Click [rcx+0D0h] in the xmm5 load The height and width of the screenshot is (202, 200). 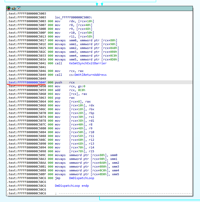[x=110, y=59]
